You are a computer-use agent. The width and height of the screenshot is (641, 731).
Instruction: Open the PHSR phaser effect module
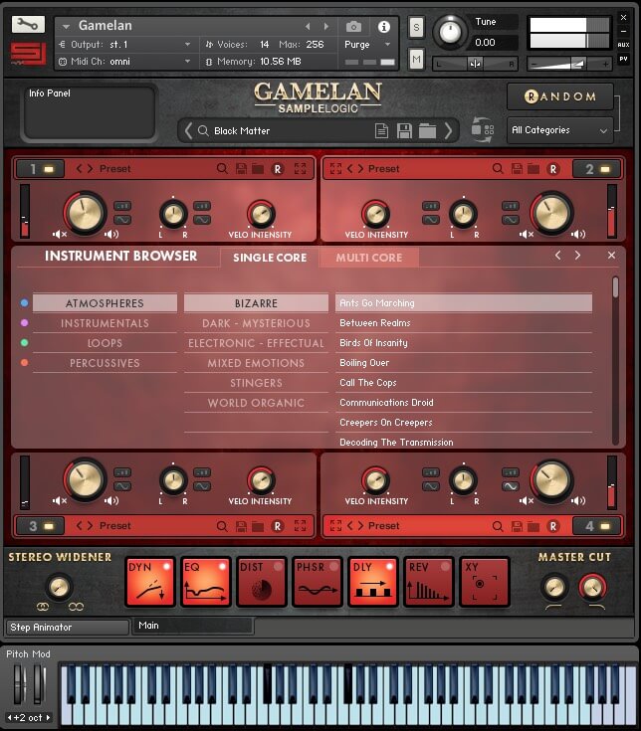pyautogui.click(x=318, y=582)
